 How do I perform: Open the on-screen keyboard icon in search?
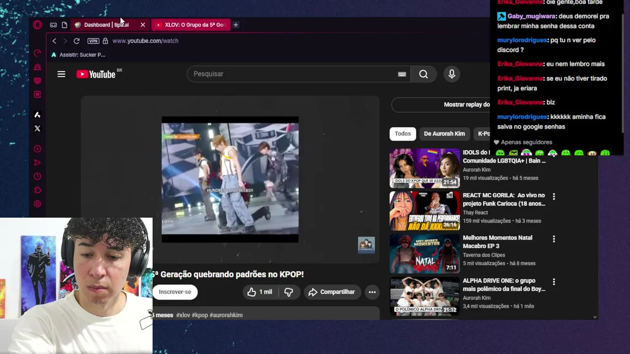pyautogui.click(x=402, y=74)
